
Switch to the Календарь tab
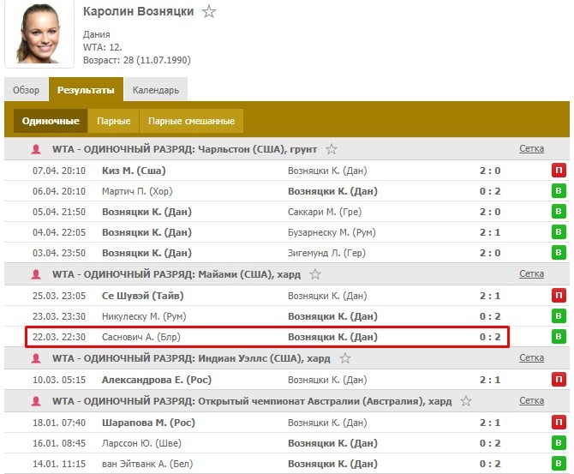155,90
